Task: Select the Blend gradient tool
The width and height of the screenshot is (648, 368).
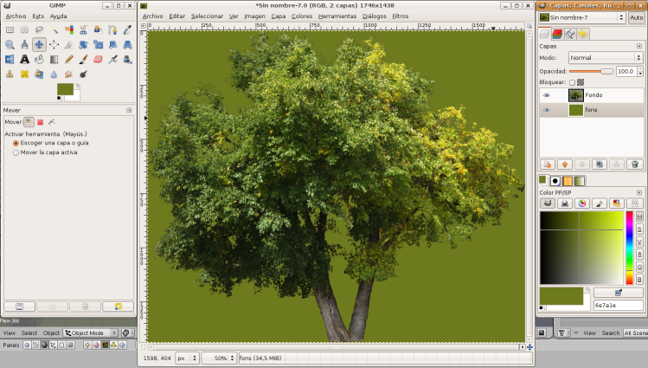Action: [55, 60]
